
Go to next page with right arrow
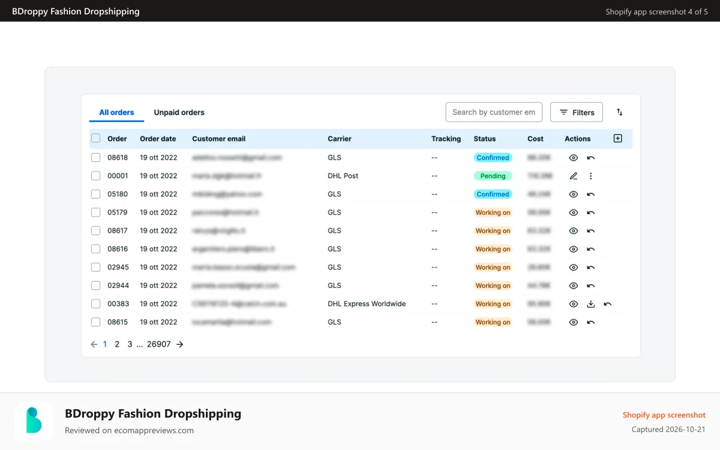click(179, 344)
